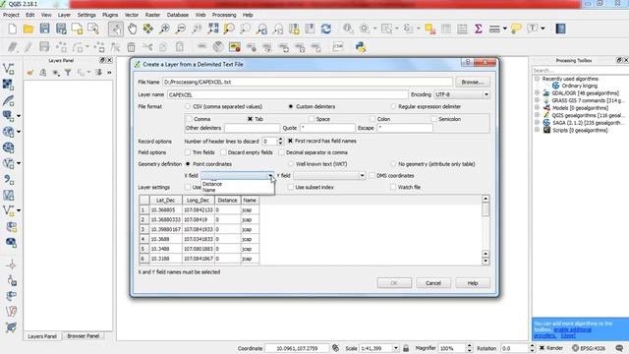Viewport: 629px width, 354px height.
Task: Check DMS coordinates option
Action: click(372, 176)
